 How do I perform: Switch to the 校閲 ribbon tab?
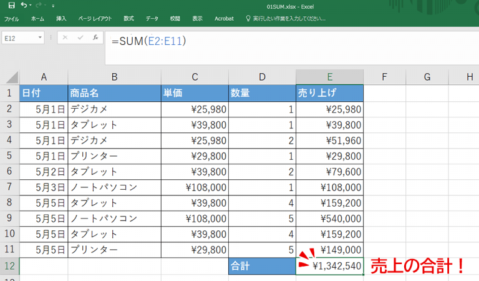coord(175,19)
